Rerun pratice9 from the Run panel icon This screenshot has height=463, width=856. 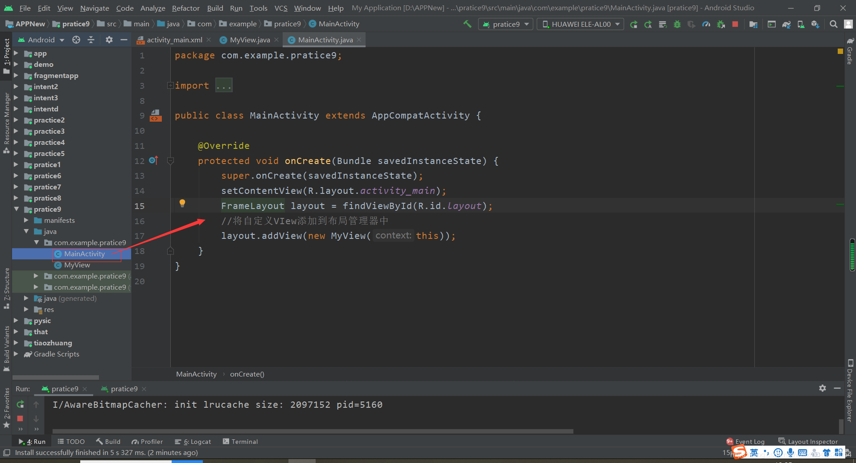(x=20, y=404)
